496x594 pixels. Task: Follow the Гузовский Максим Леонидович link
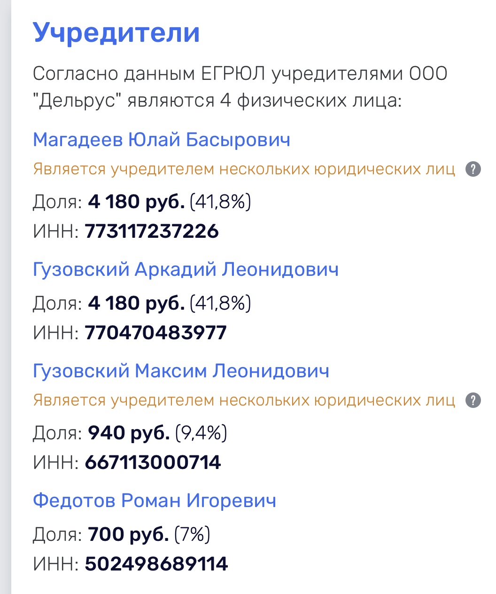pyautogui.click(x=181, y=371)
